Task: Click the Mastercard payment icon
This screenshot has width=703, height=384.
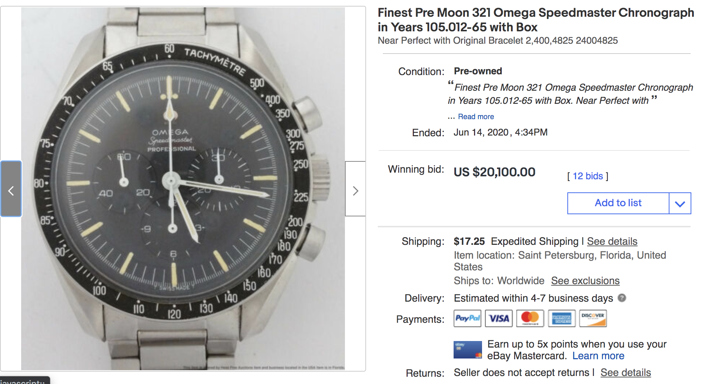Action: pos(530,318)
